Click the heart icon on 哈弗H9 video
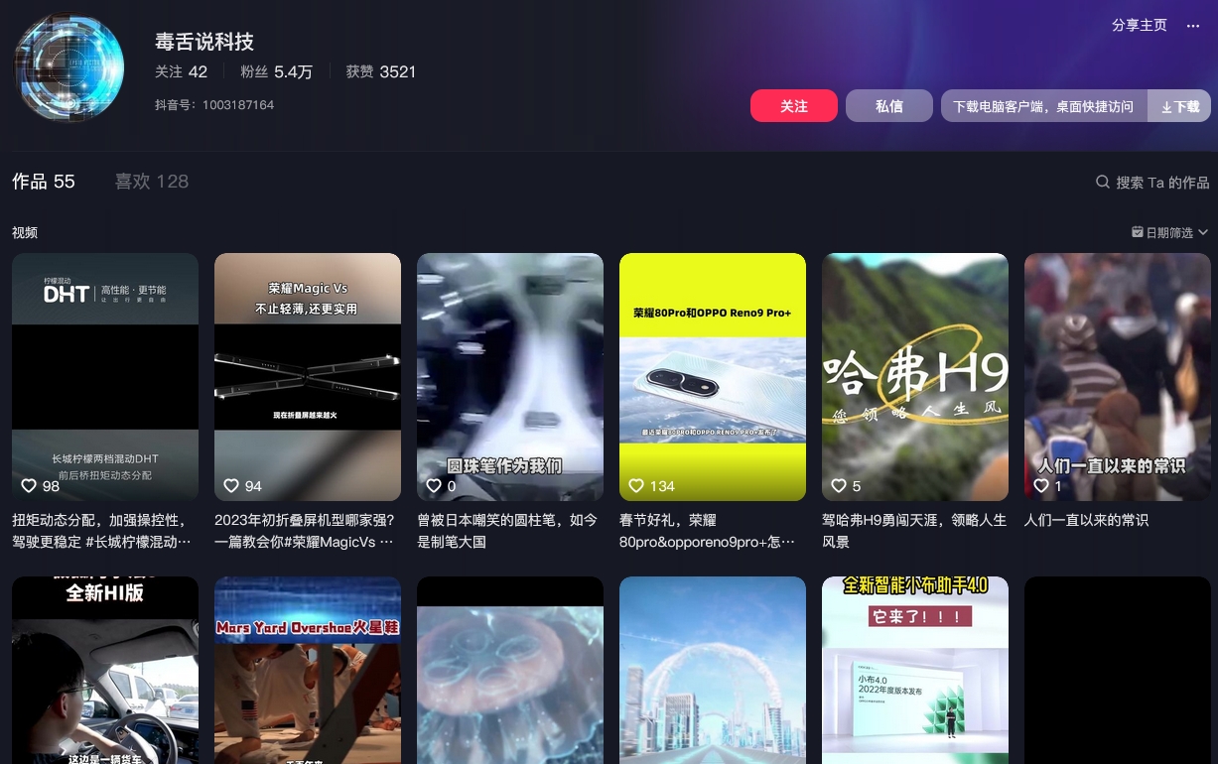1218x764 pixels. [x=839, y=486]
